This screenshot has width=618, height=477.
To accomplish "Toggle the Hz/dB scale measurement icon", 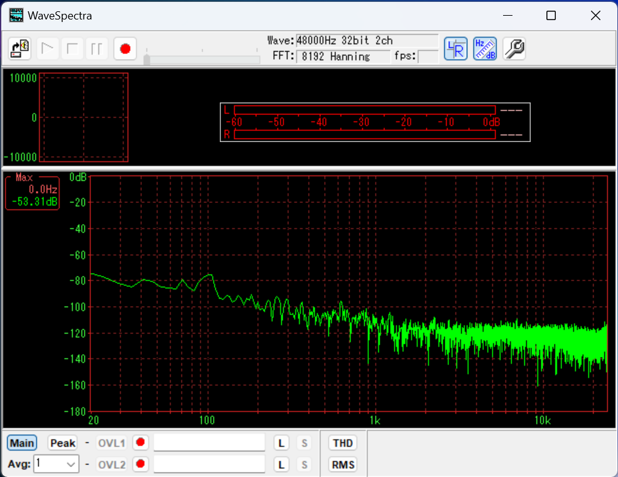I will click(485, 49).
